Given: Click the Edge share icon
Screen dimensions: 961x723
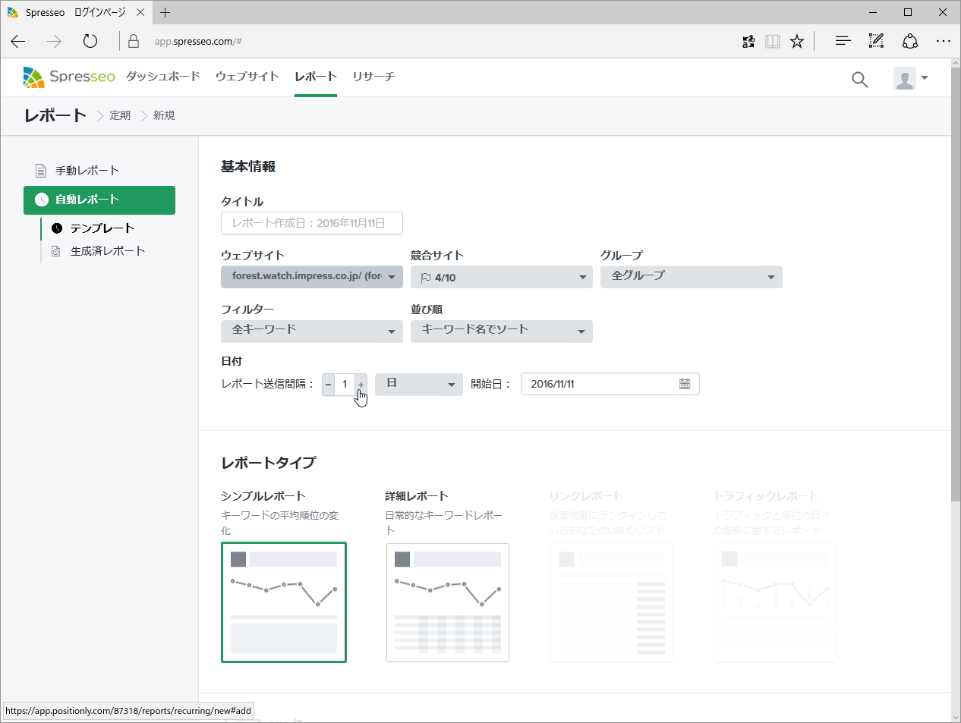Looking at the screenshot, I should click(910, 41).
